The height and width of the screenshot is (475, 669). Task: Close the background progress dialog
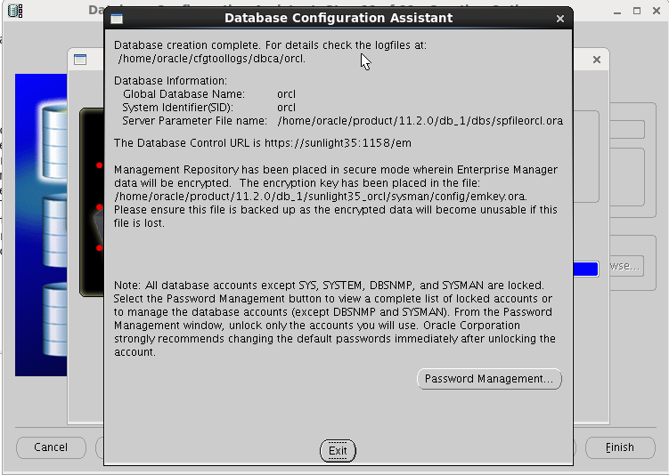point(597,60)
